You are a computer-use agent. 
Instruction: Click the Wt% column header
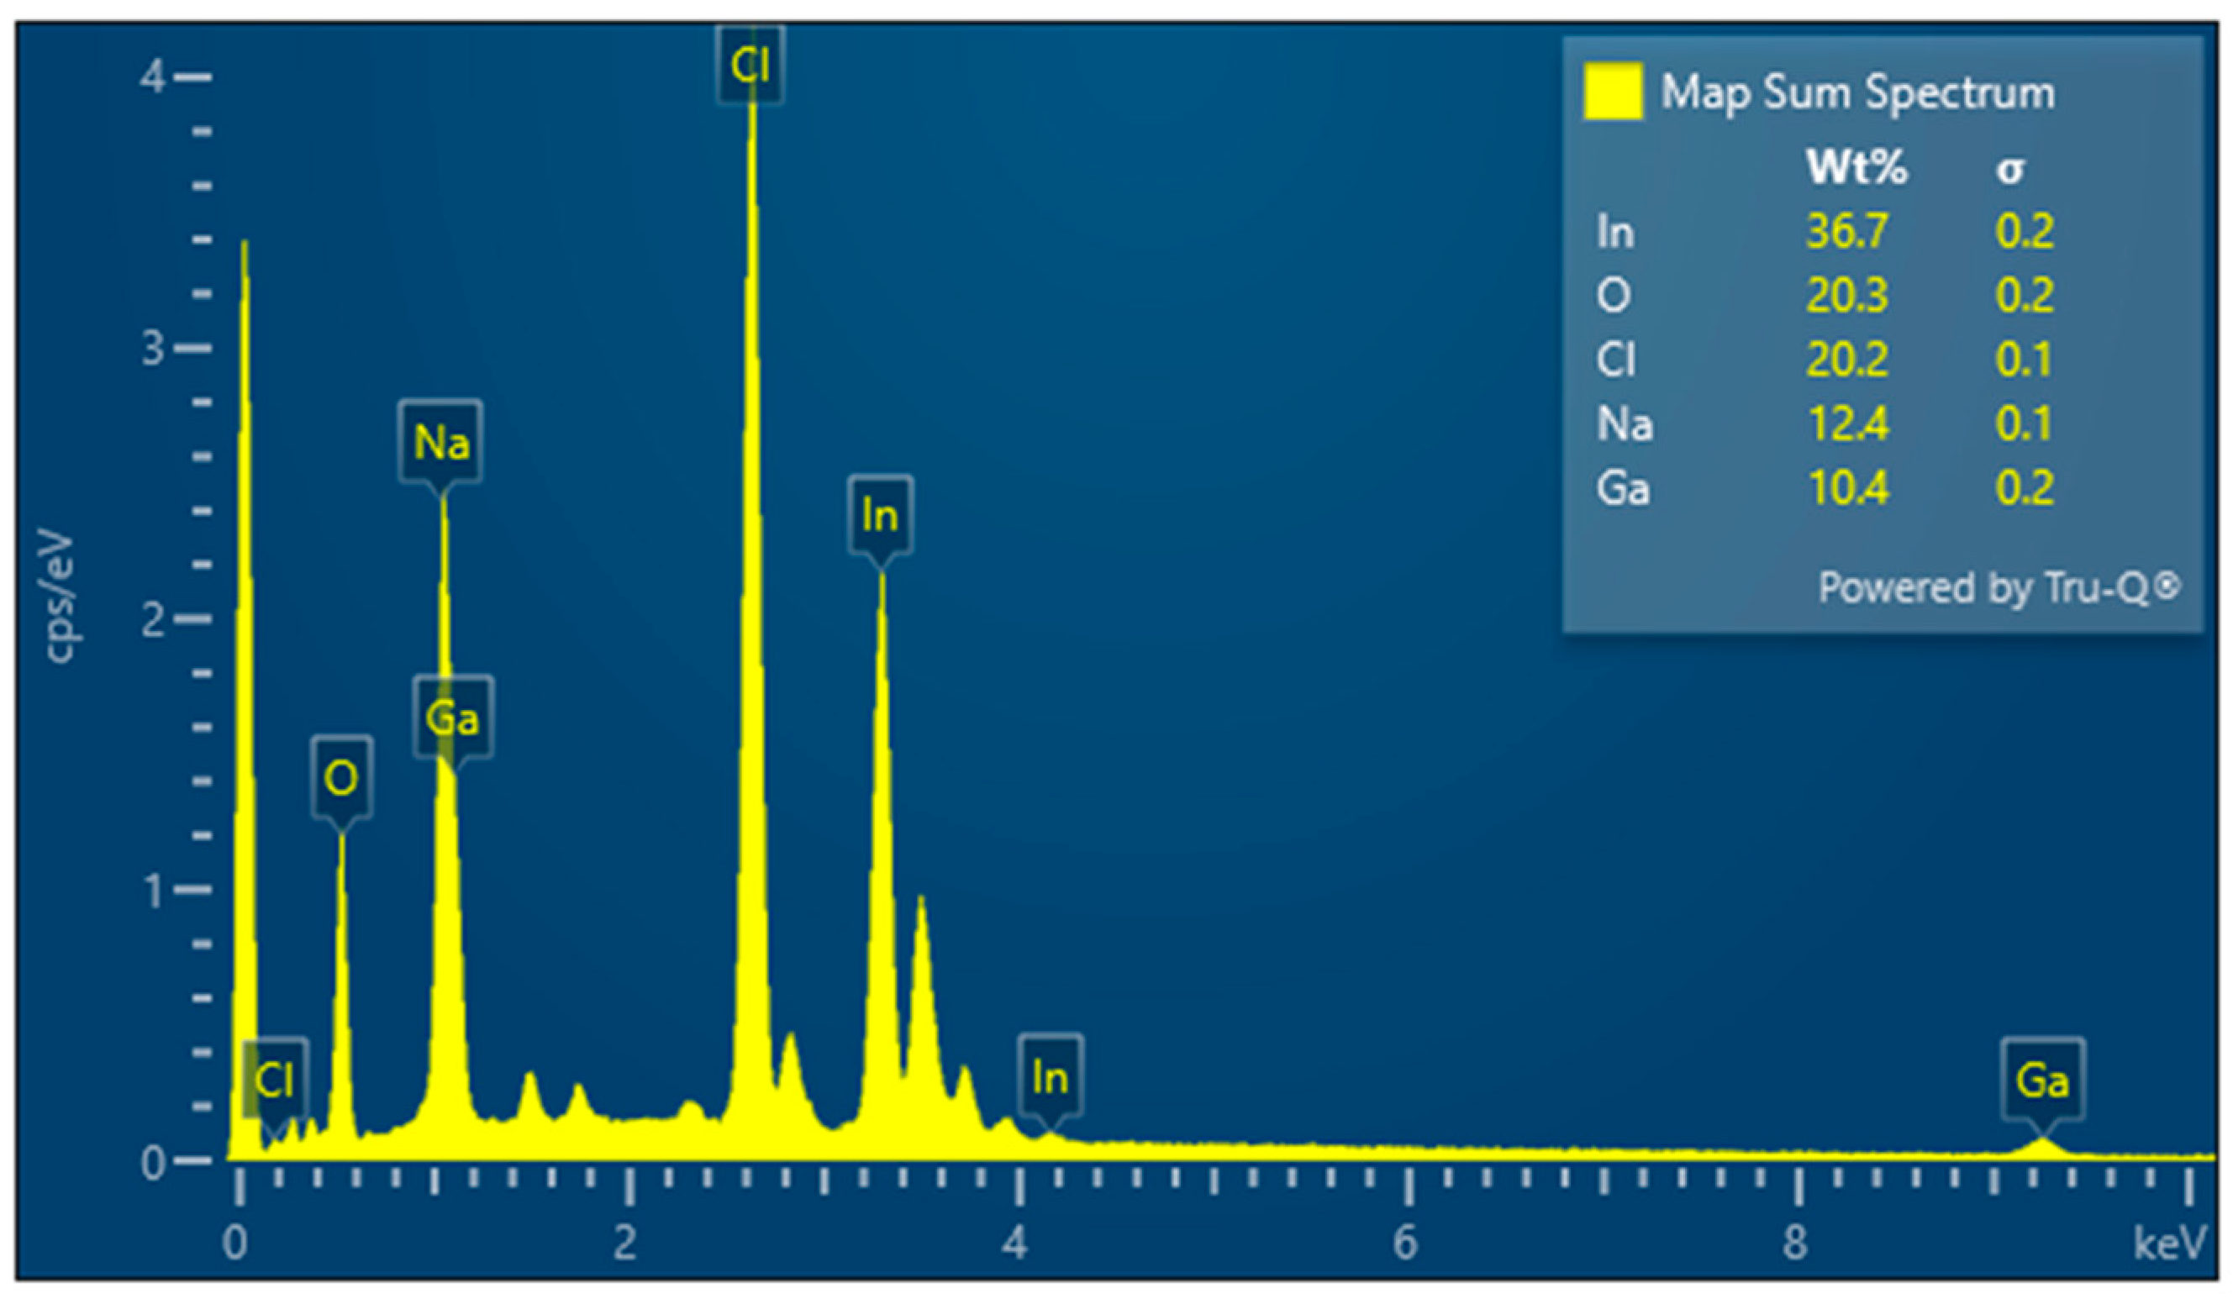(x=1856, y=166)
